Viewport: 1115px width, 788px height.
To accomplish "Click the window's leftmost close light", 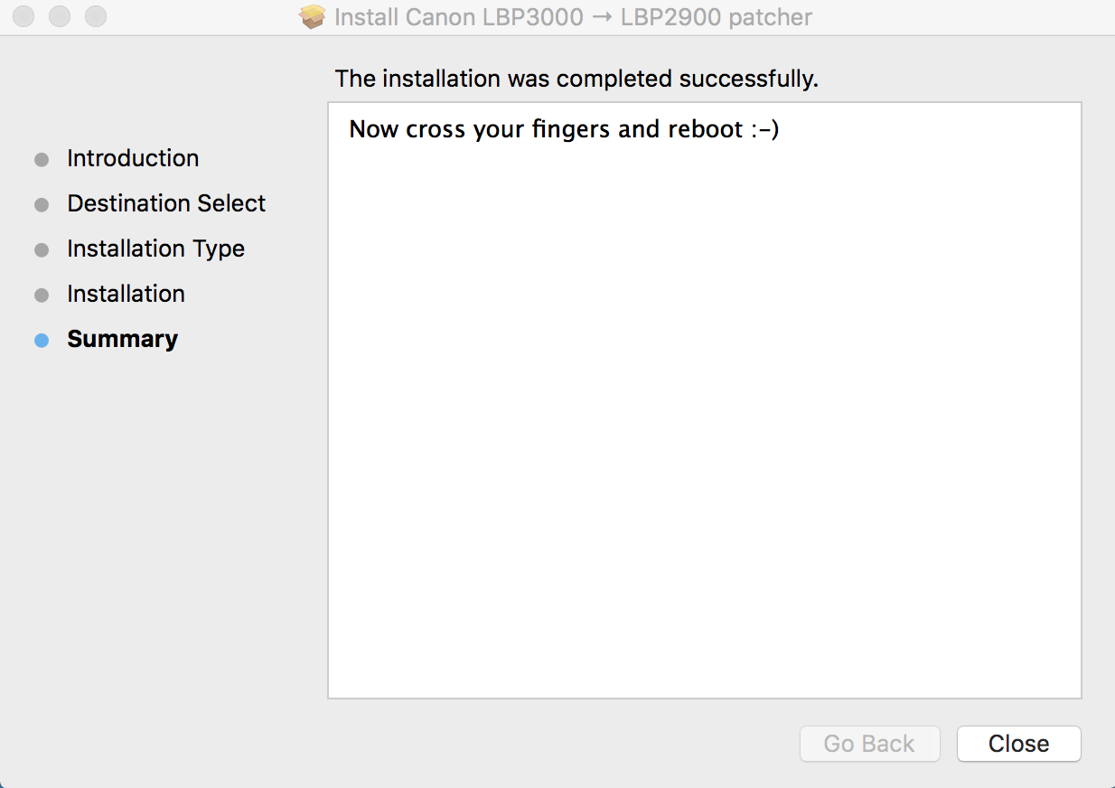I will coord(24,16).
